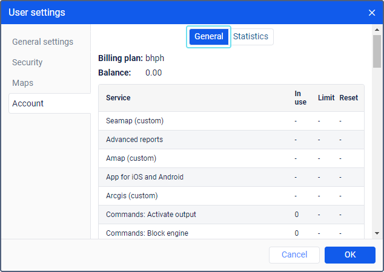Click the In use column header
The width and height of the screenshot is (384, 272).
click(300, 98)
